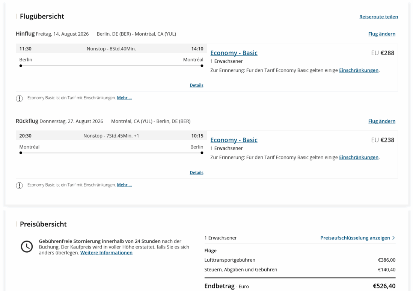Open the Economy - Basic fare link for Rückflug
Viewport: 413px width, 291px height.
pyautogui.click(x=234, y=140)
